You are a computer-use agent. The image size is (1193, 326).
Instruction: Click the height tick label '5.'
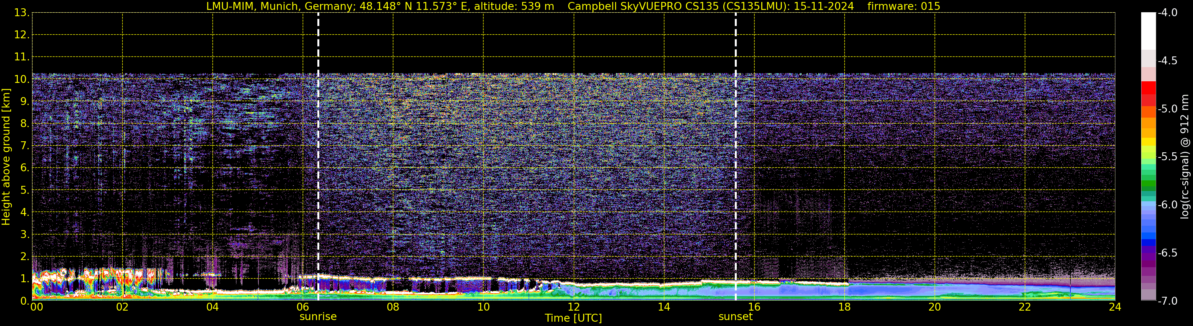click(x=25, y=190)
